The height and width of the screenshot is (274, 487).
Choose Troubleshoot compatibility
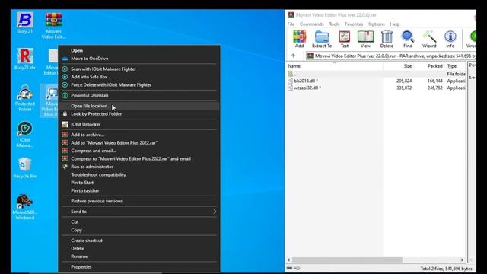[x=139, y=174]
